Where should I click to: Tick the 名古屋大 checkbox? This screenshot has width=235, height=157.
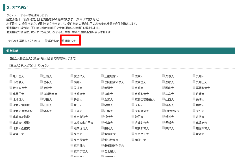[x=102, y=151]
